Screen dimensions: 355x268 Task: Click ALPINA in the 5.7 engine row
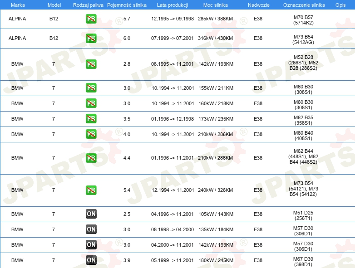(x=17, y=19)
